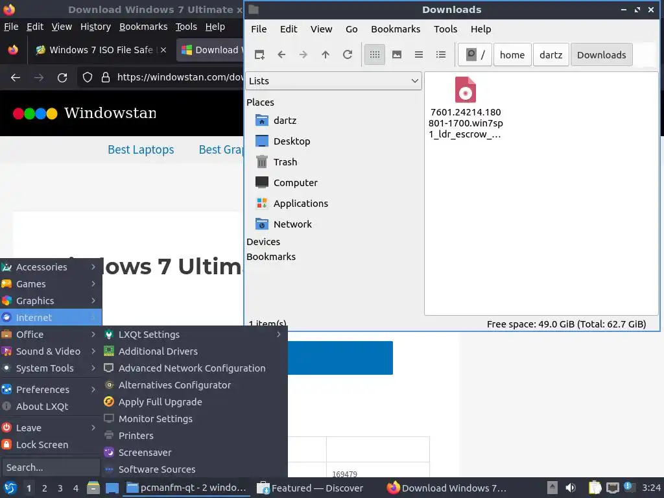Viewport: 664px width, 498px height.
Task: Expand Internet submenu in application menu
Action: pyautogui.click(x=51, y=318)
